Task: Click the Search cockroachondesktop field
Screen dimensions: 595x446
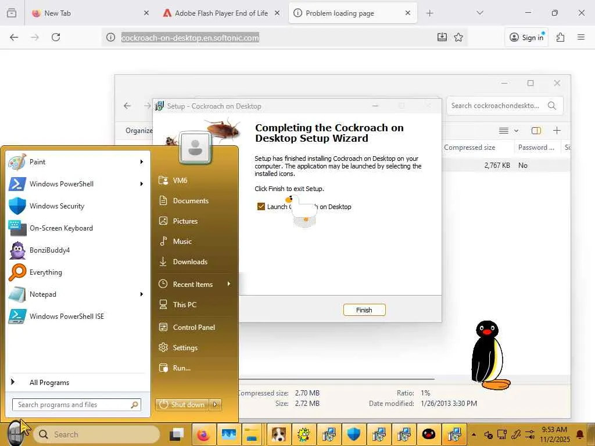Action: (505, 106)
